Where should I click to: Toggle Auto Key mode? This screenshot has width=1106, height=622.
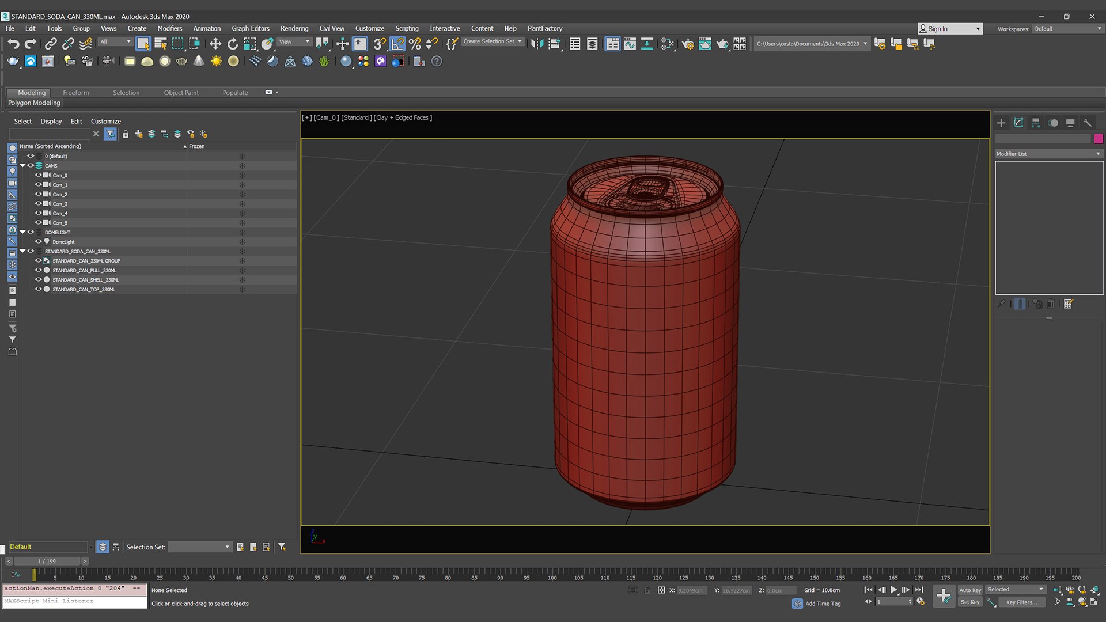pos(970,590)
